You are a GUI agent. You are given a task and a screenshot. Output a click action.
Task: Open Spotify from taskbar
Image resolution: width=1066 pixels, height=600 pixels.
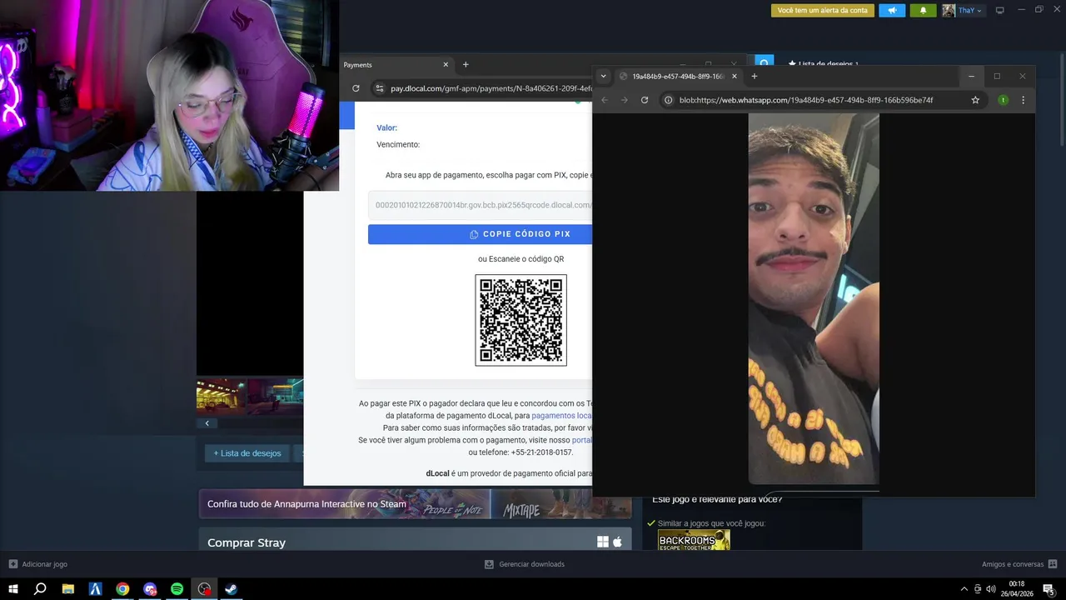pos(177,589)
